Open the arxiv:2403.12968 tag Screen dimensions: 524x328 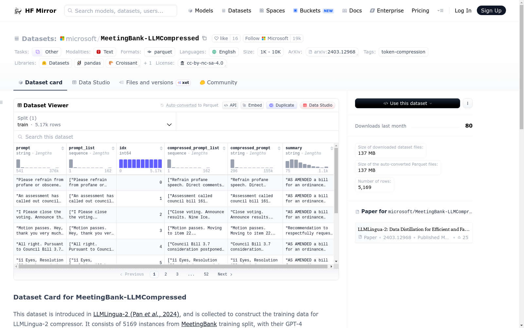click(332, 52)
